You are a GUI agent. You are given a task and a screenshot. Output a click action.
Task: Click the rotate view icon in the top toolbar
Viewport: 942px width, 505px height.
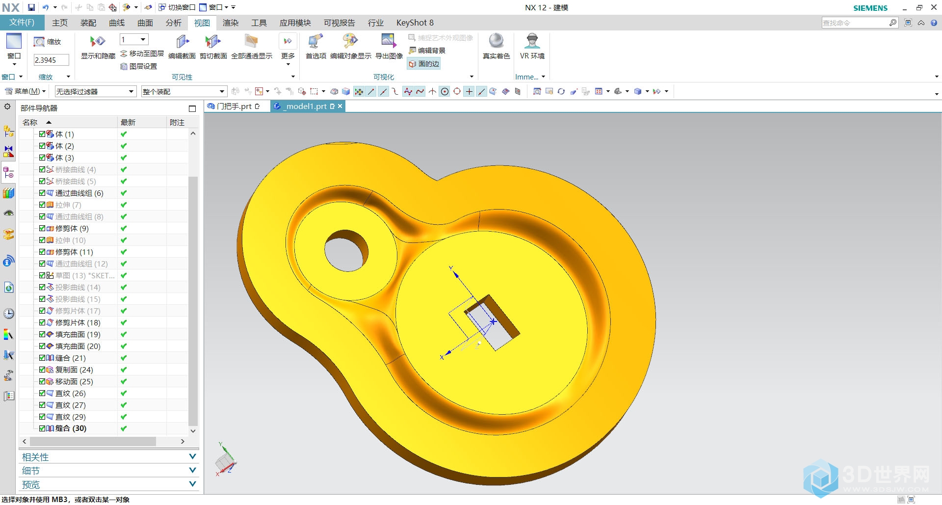point(561,91)
